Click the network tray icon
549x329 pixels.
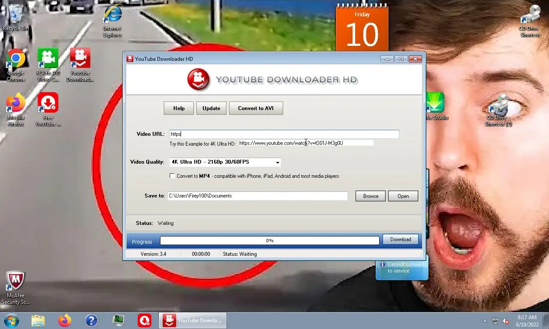(495, 321)
